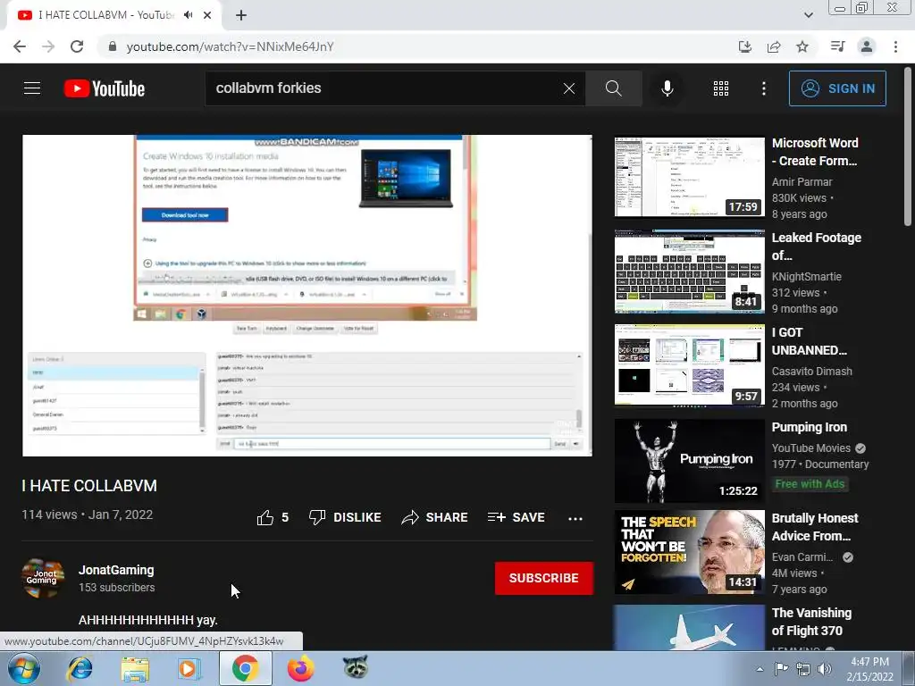Click the video player area
The image size is (915, 686).
[307, 295]
